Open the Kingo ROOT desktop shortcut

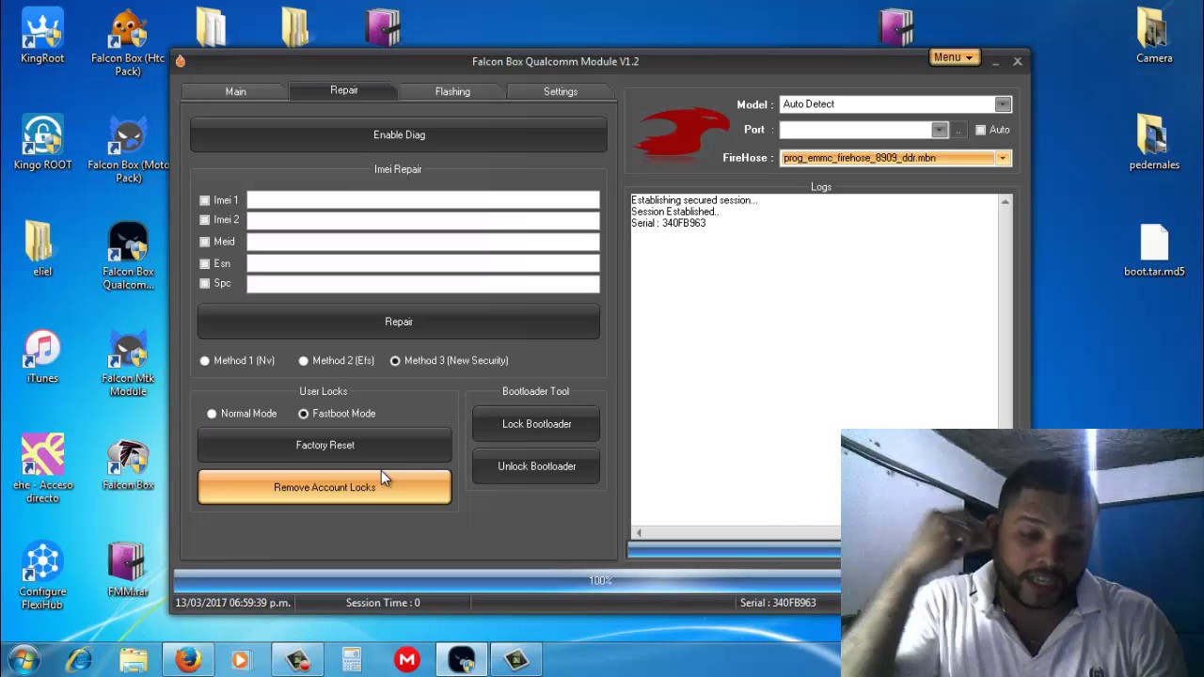42,143
